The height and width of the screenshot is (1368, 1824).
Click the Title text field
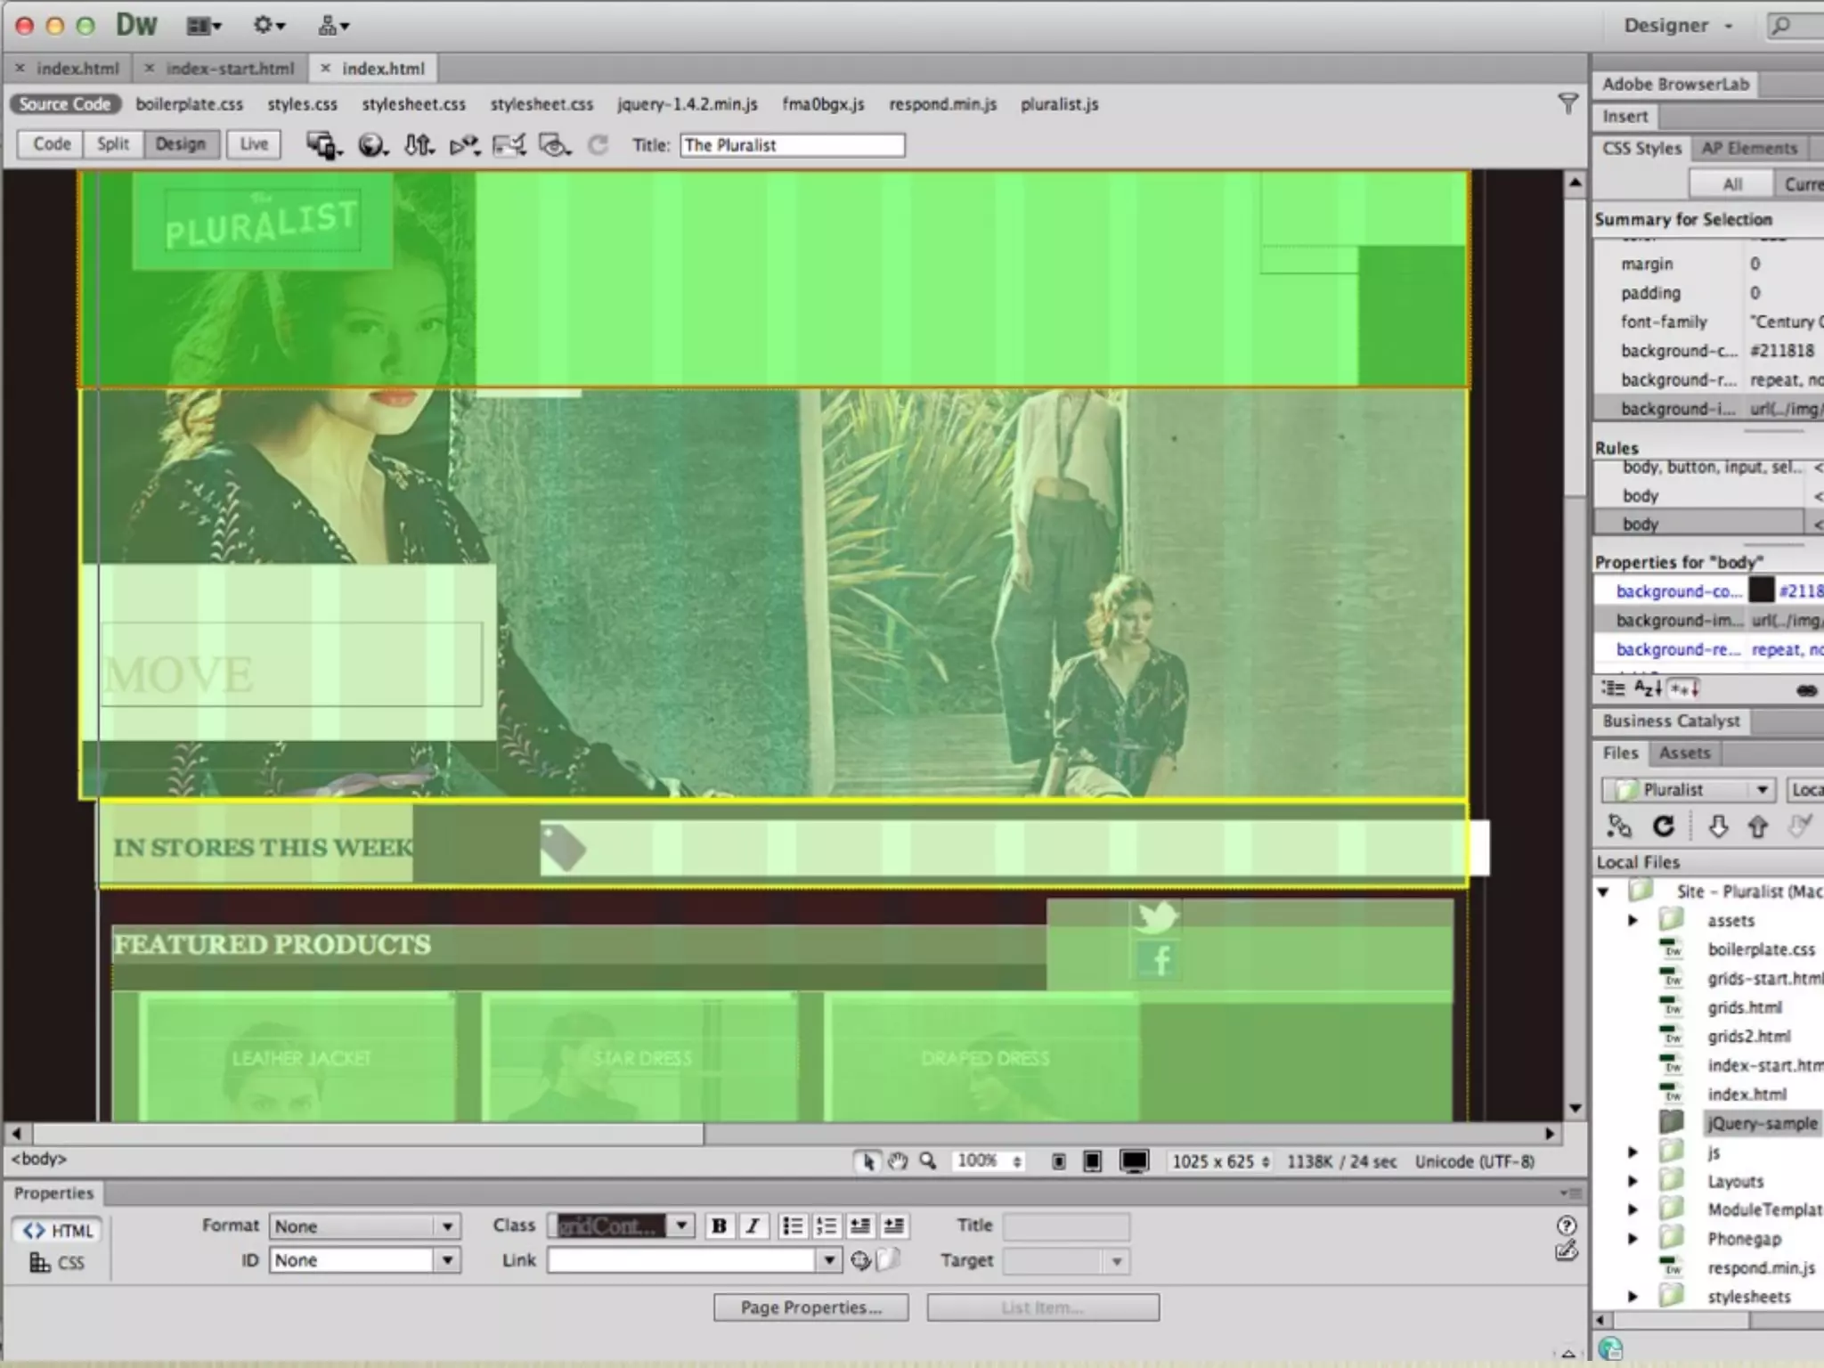point(792,145)
